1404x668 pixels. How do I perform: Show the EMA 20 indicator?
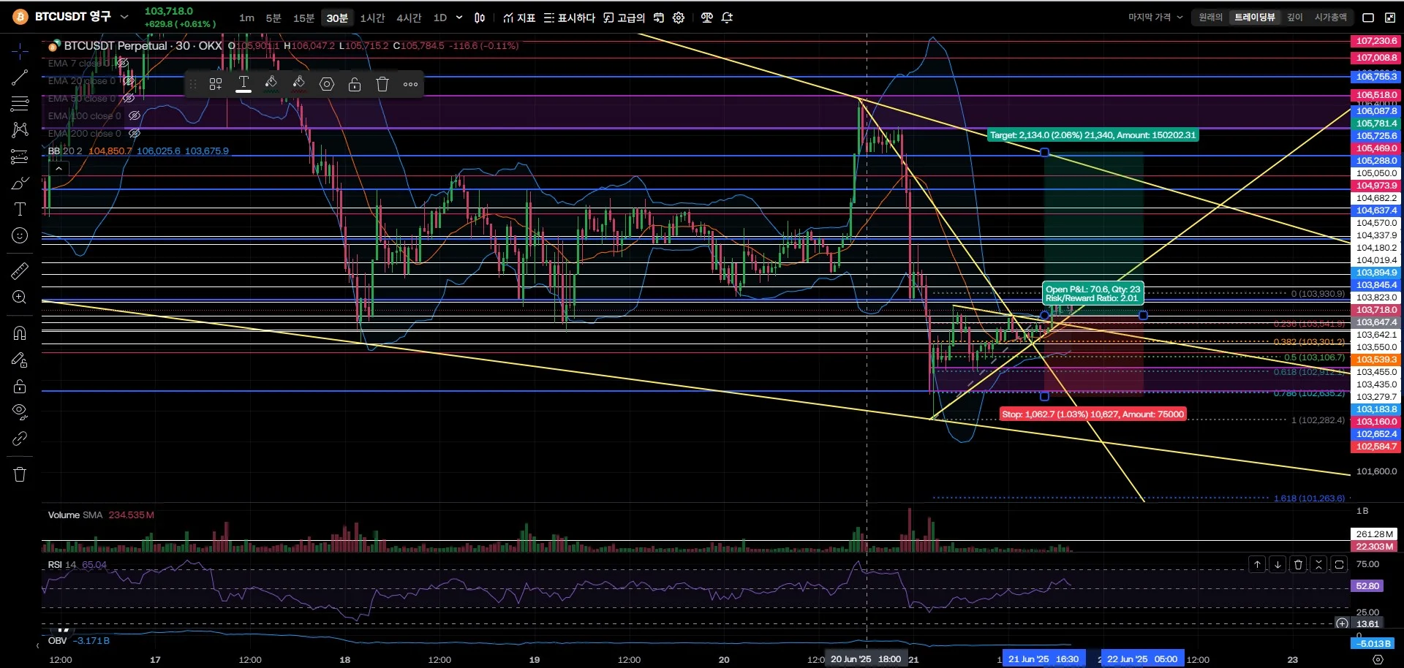[x=128, y=81]
